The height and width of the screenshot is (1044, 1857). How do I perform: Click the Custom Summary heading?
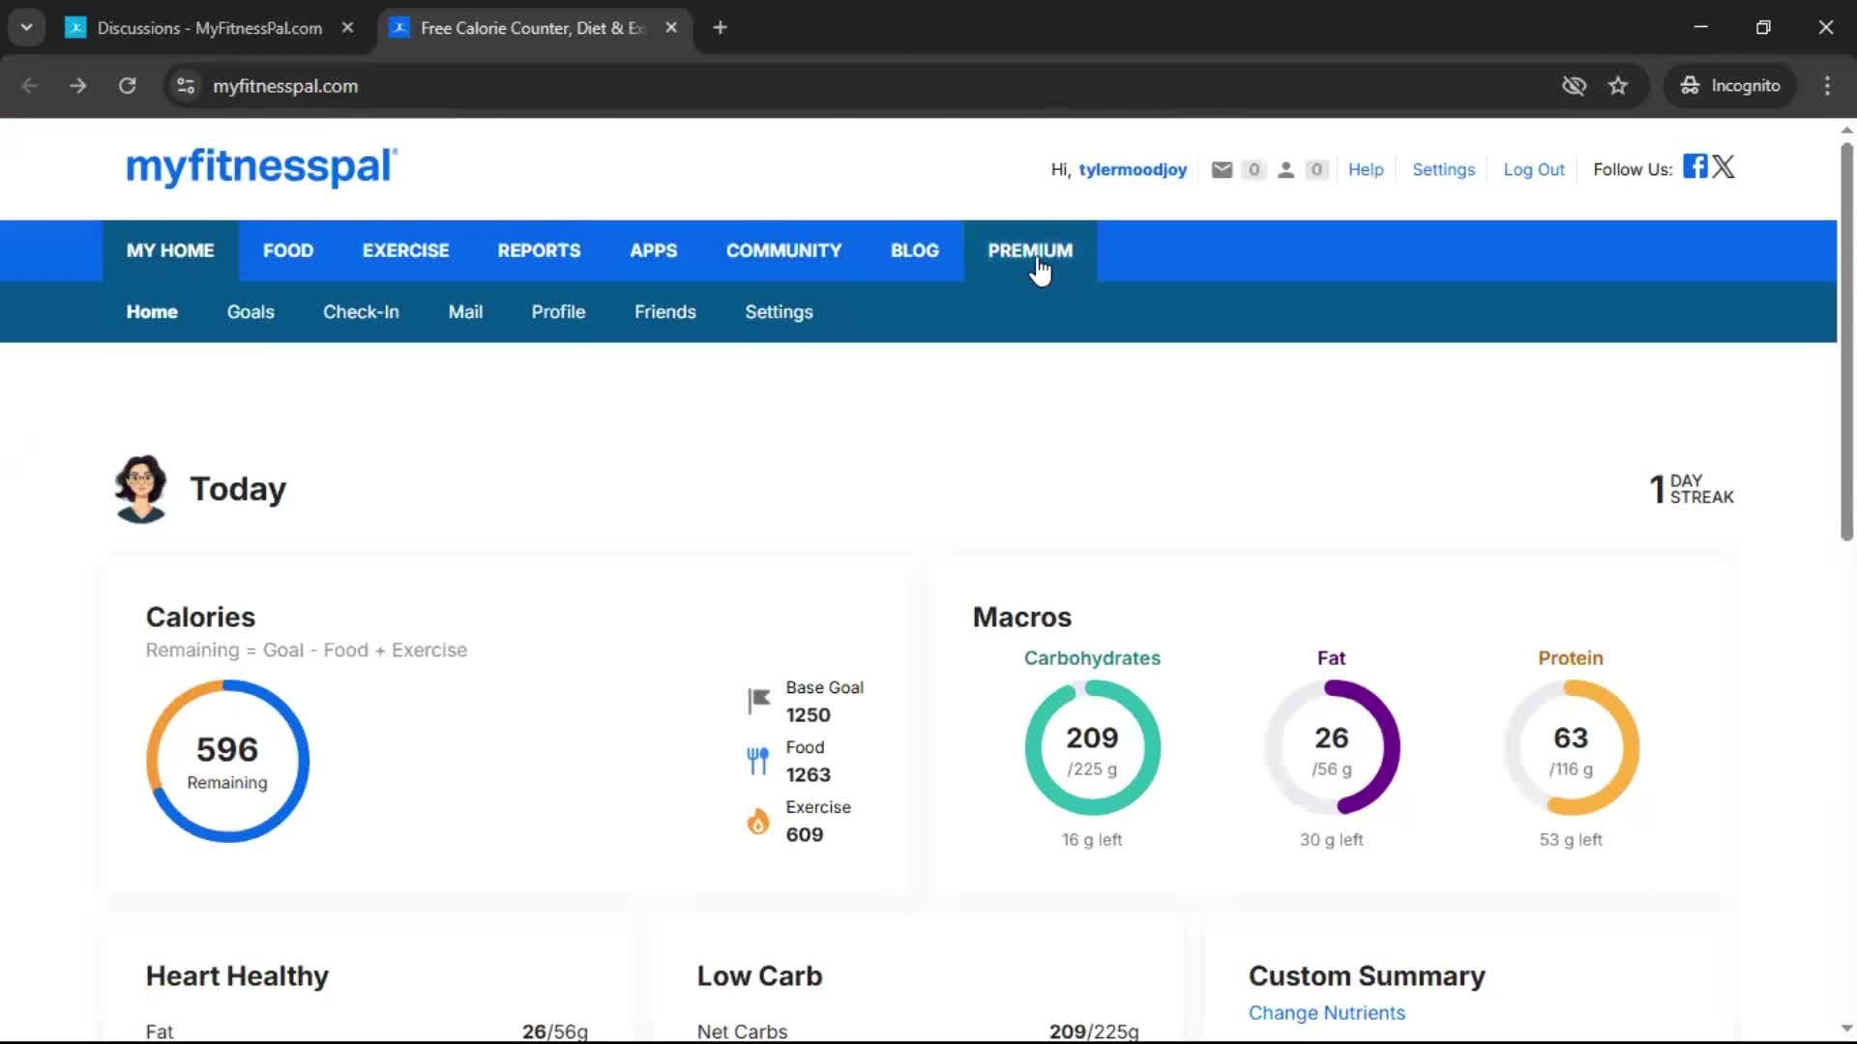tap(1367, 976)
